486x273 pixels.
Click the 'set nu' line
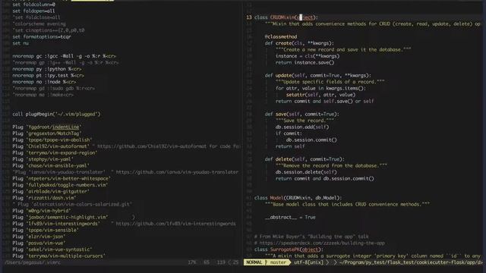(x=21, y=43)
